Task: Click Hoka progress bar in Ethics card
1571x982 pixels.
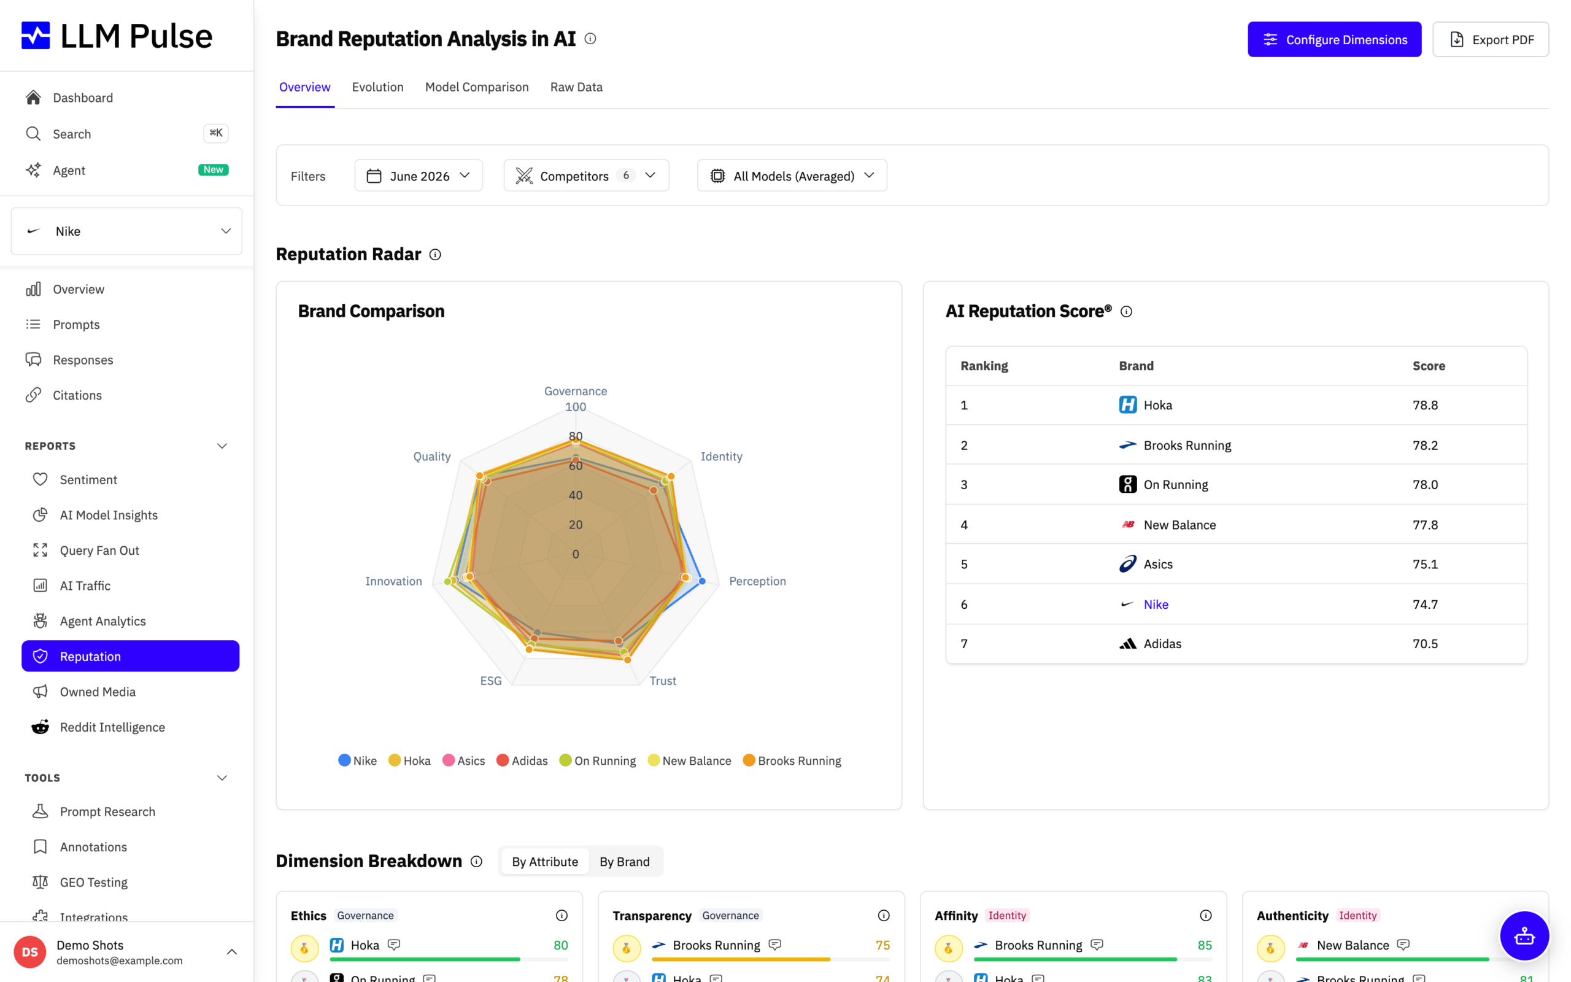Action: coord(449,959)
